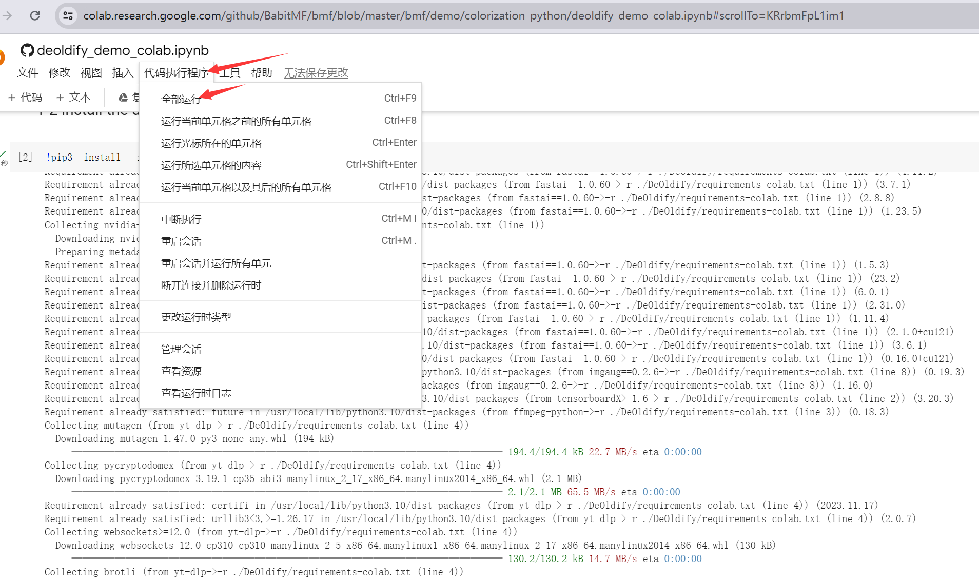Open 查看运行时日志 option
This screenshot has height=577, width=979.
pyautogui.click(x=280, y=393)
